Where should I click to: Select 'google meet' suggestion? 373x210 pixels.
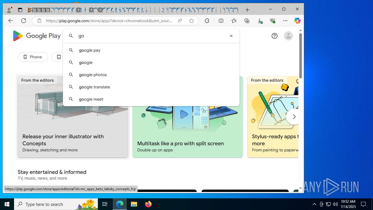[x=151, y=99]
